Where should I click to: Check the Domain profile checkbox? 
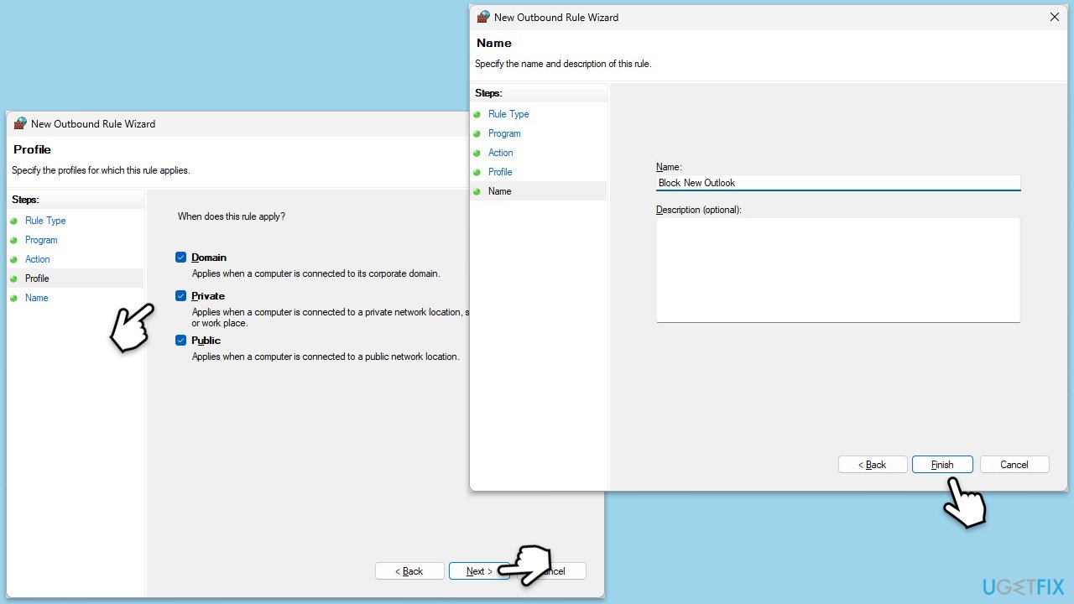pyautogui.click(x=180, y=258)
